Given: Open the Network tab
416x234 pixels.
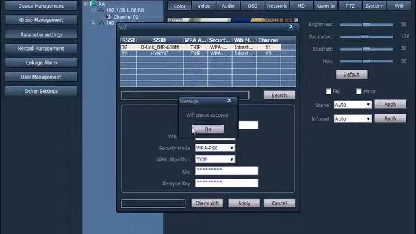Looking at the screenshot, I should 277,6.
